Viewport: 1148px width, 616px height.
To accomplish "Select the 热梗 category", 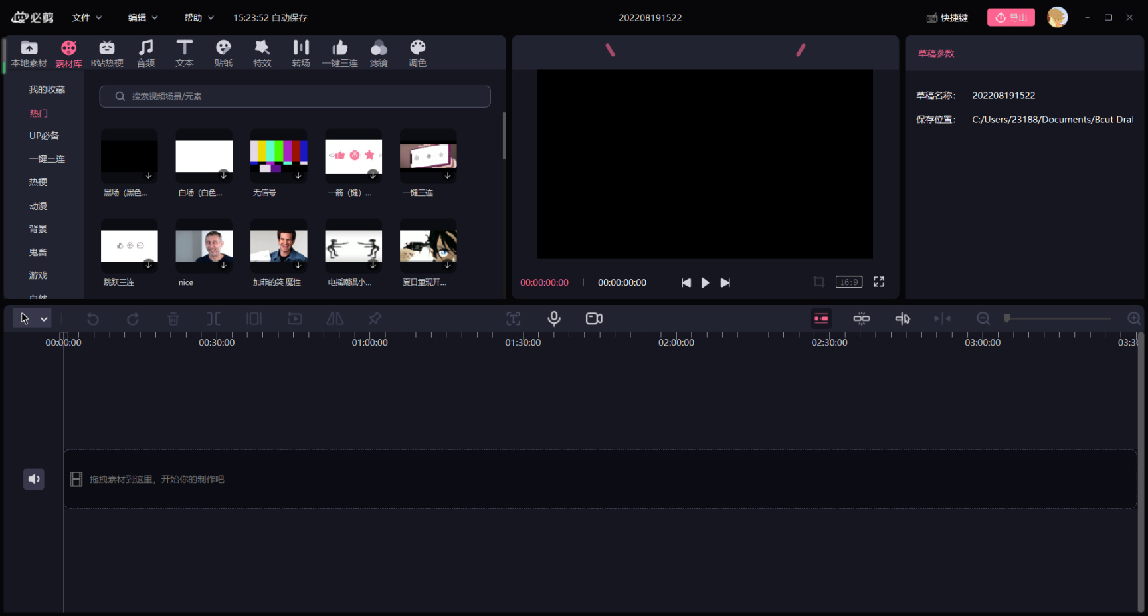I will click(x=38, y=182).
